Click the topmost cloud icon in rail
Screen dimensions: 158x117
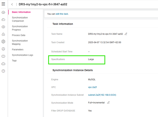pos(3,12)
